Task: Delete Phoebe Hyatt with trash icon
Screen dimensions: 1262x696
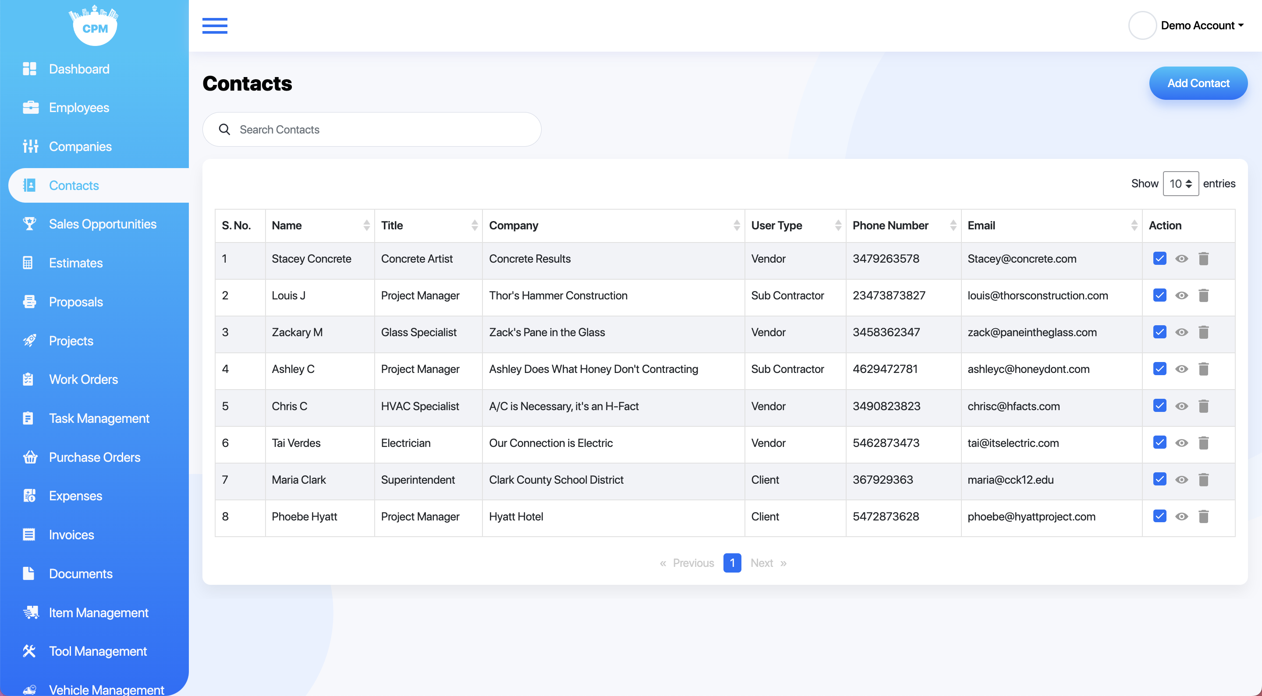Action: point(1203,517)
